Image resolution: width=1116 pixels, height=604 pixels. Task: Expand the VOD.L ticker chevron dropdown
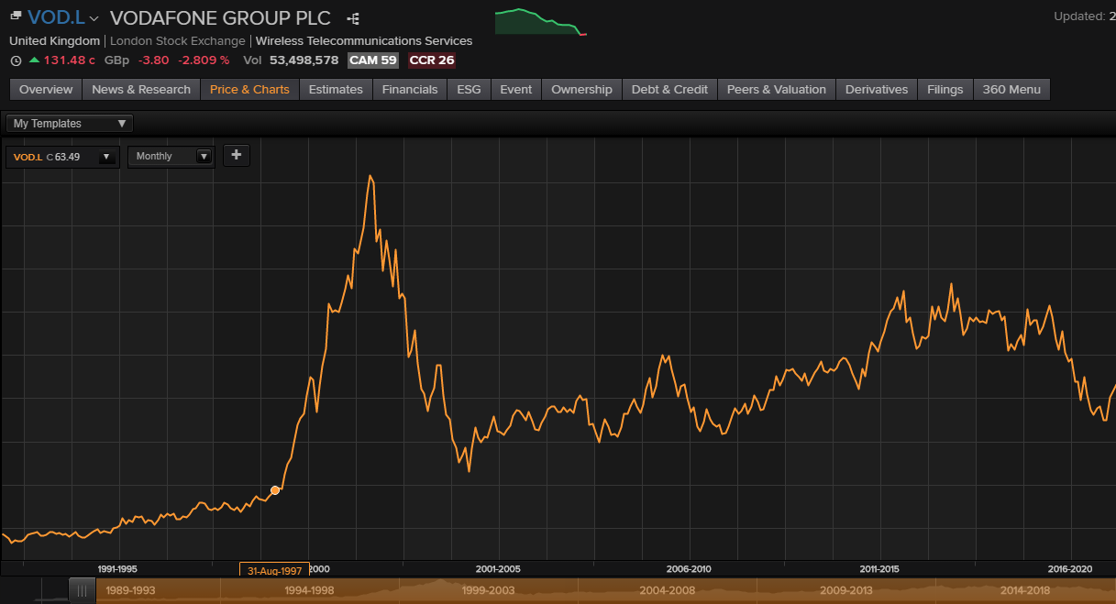click(x=94, y=18)
